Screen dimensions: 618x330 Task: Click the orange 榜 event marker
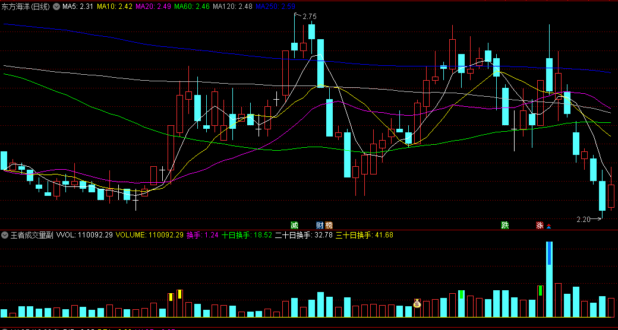tap(329, 226)
